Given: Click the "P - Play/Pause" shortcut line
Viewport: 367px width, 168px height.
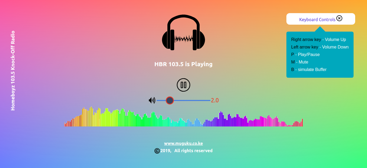Looking at the screenshot, I should [305, 55].
